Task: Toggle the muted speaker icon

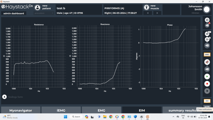Action: (x=207, y=62)
